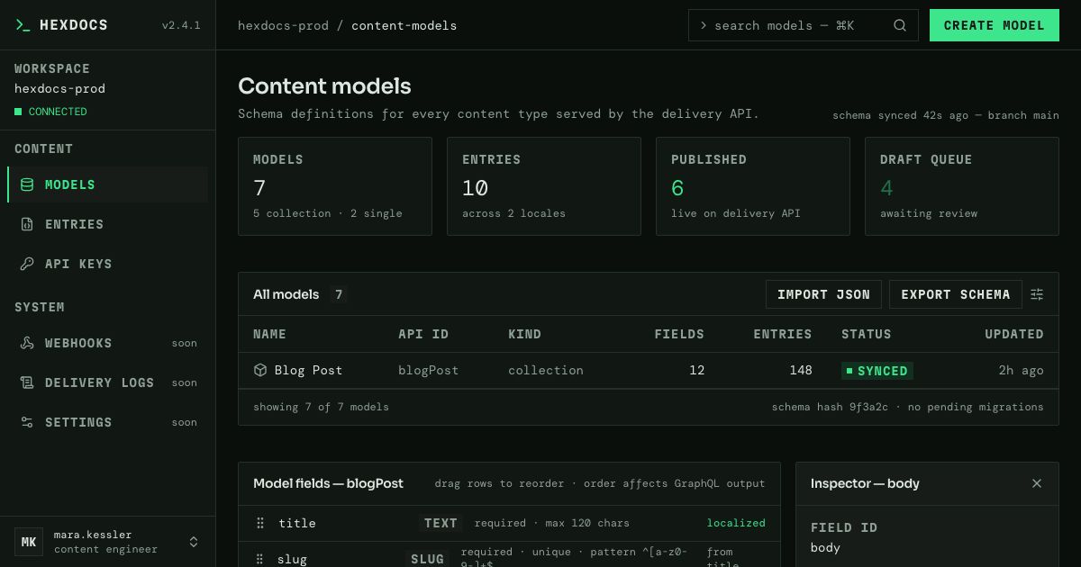
Task: Click the Entries stat card
Action: pyautogui.click(x=544, y=186)
